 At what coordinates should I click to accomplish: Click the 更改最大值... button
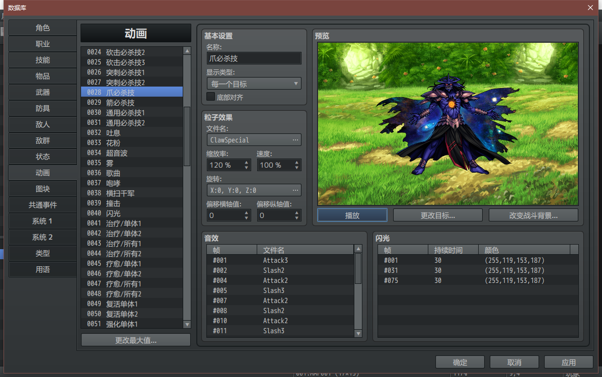pos(136,340)
